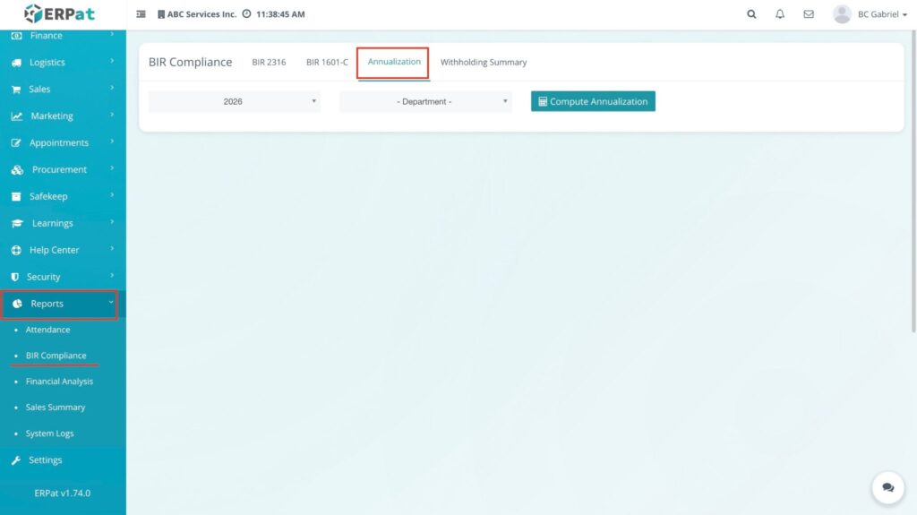The image size is (917, 515).
Task: Open the BC Gabriel user menu
Action: coord(882,14)
